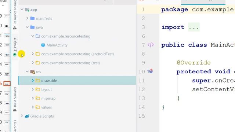235x132 pixels.
Task: Select the values folder label
Action: 47,107
